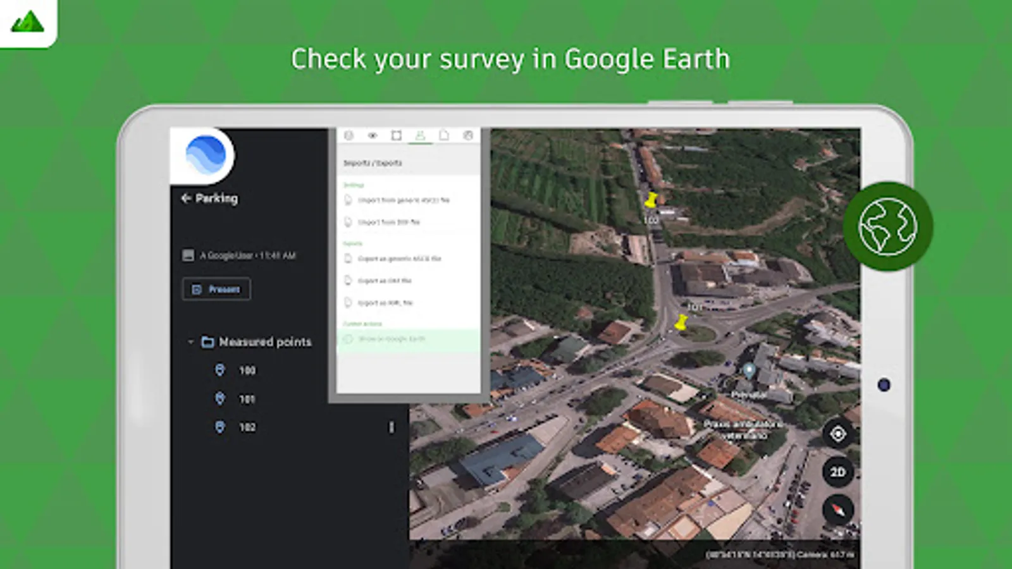Choose Show in Google Earth action
The height and width of the screenshot is (569, 1012).
coord(409,340)
